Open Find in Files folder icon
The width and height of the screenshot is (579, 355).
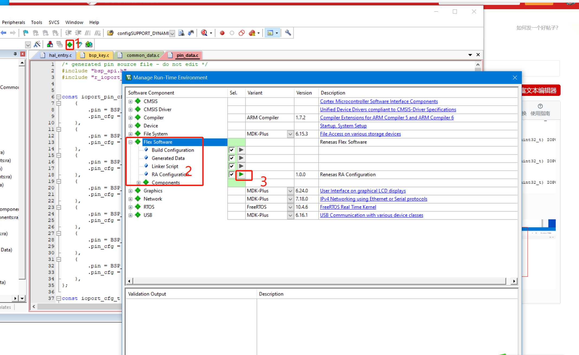pyautogui.click(x=110, y=33)
